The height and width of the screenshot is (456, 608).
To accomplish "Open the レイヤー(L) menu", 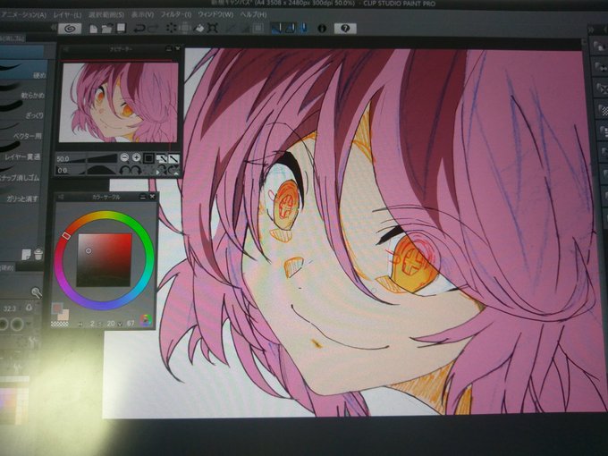I will tap(67, 15).
